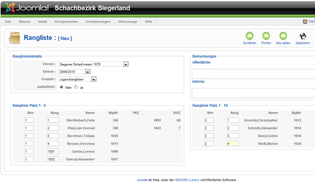The image size is (315, 182).
Task: Follow the GNU/GPL-Lizenz footer link
Action: (x=187, y=180)
